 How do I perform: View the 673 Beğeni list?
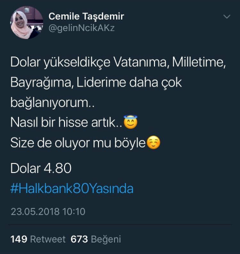(95, 239)
